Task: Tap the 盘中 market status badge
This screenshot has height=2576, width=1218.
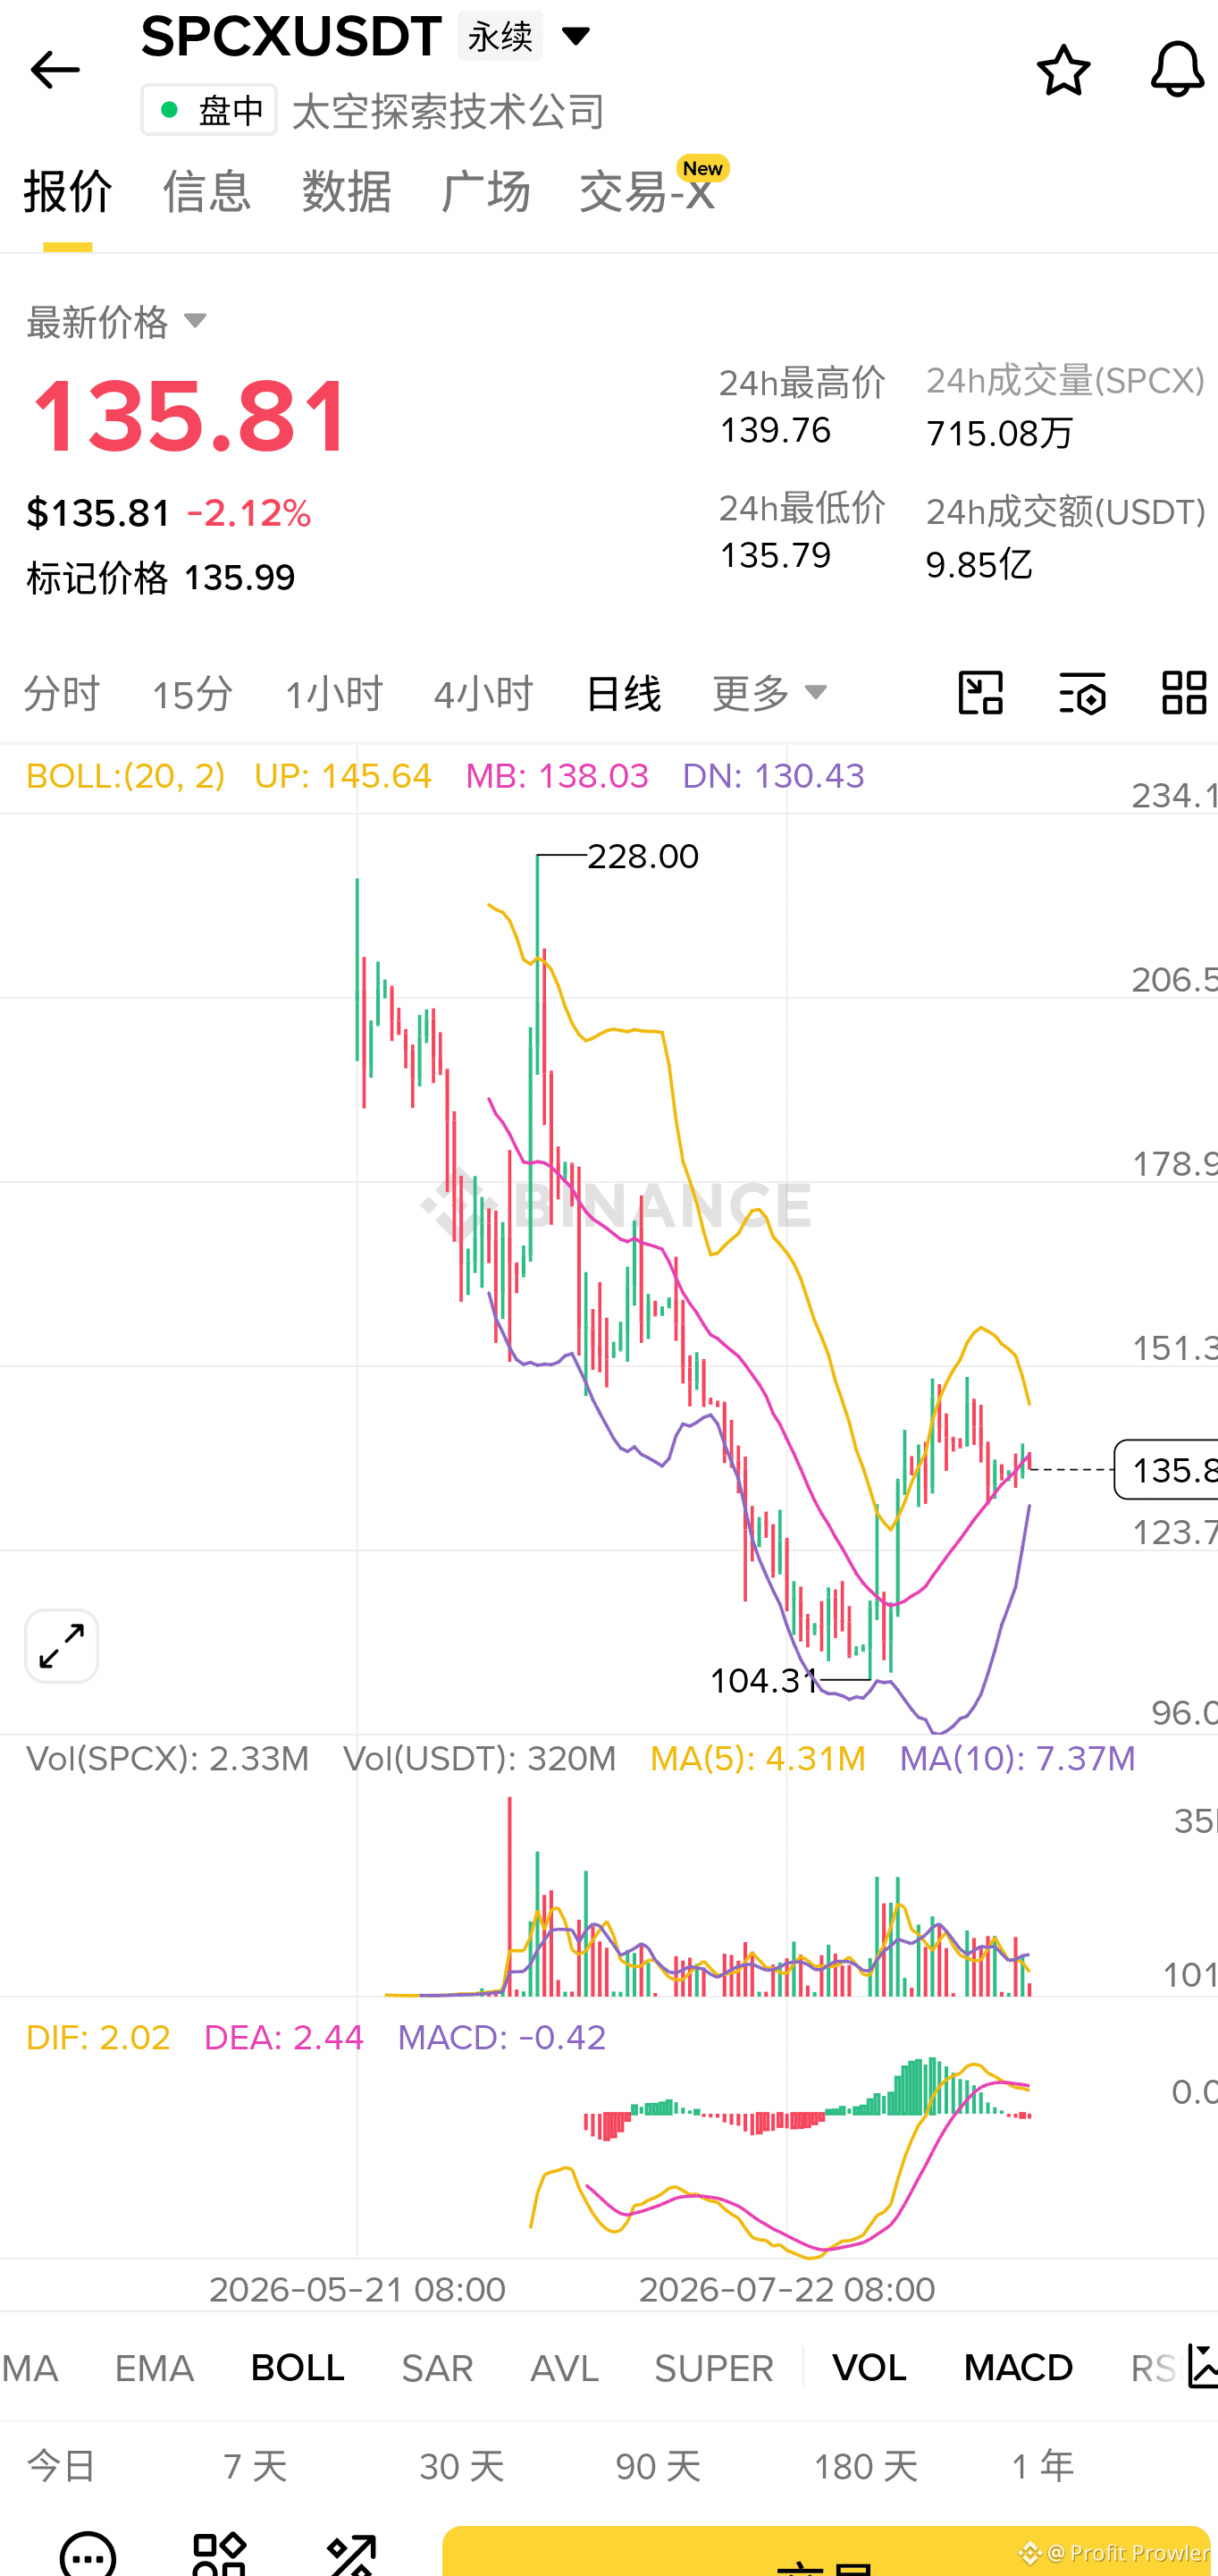Action: pyautogui.click(x=209, y=110)
